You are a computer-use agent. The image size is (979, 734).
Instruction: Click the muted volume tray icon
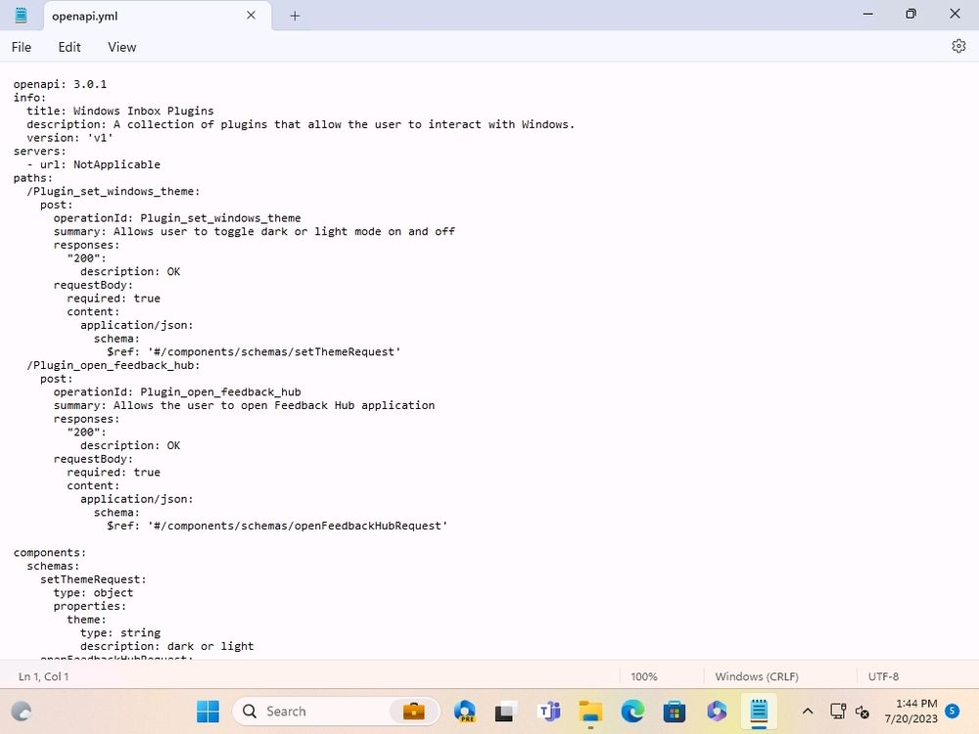coord(862,711)
